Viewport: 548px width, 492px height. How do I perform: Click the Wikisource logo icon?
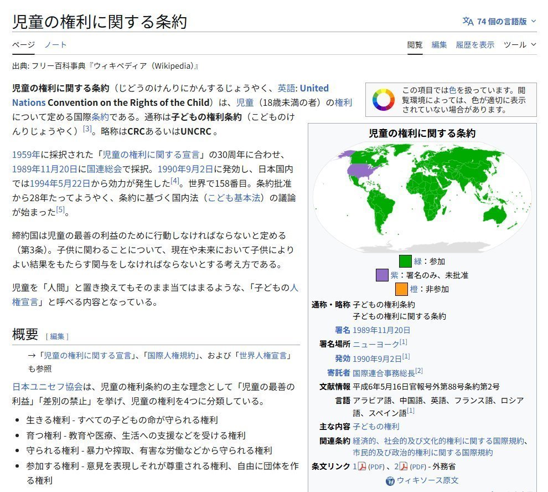pos(390,481)
